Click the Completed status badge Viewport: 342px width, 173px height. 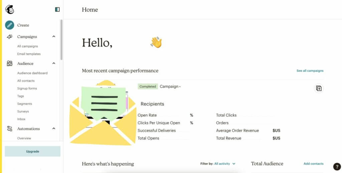(x=148, y=86)
